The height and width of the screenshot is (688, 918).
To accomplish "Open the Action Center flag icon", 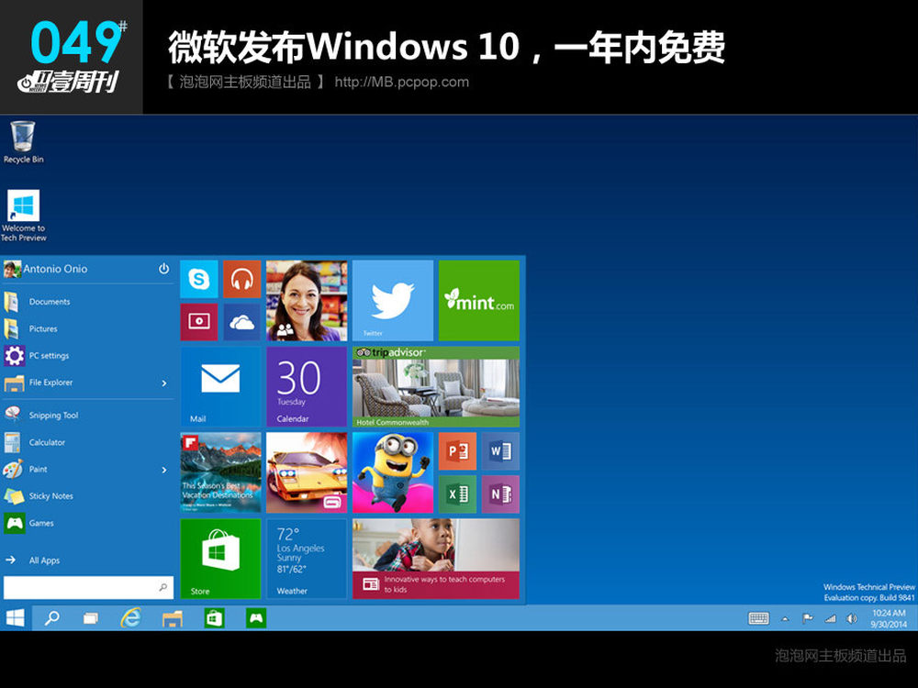I will 808,618.
